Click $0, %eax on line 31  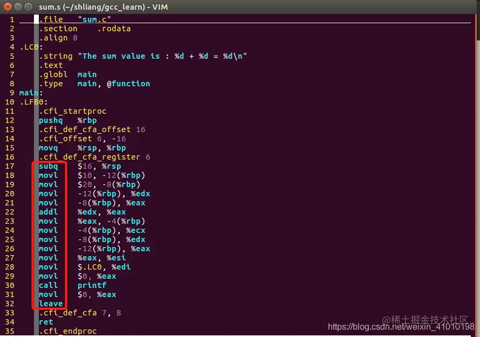click(97, 295)
